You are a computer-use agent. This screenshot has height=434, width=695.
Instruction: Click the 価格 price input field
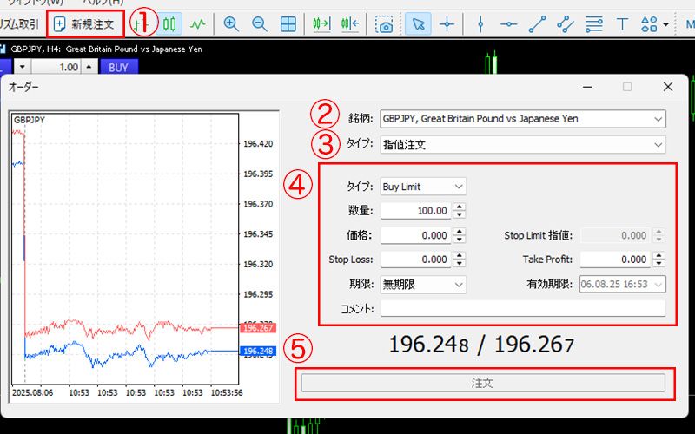415,235
